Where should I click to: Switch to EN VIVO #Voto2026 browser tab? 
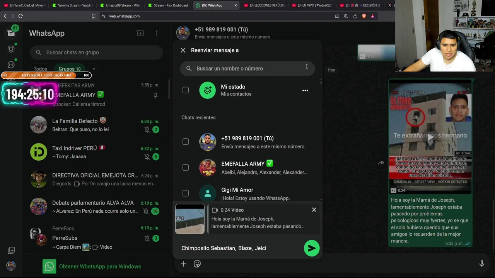(x=312, y=5)
